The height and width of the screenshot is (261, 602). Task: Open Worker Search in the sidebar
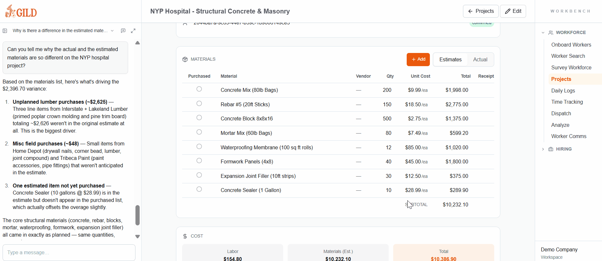coord(568,56)
